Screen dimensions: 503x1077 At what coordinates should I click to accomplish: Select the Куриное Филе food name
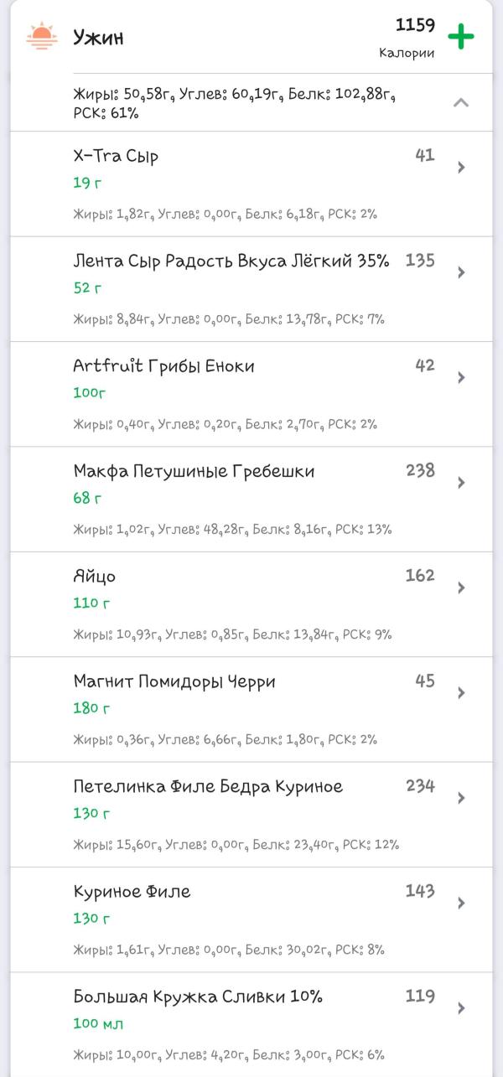tap(132, 892)
